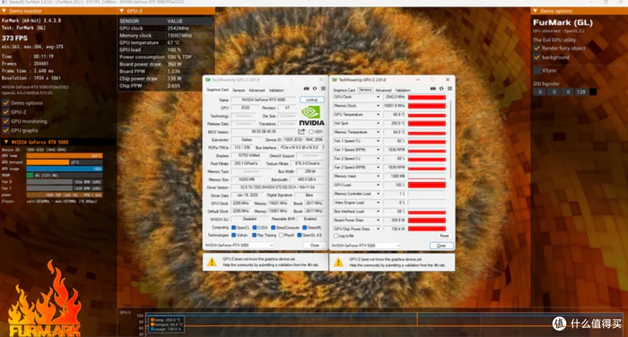Toggle the Ray Tracing checkbox
The width and height of the screenshot is (628, 337).
pos(254,235)
